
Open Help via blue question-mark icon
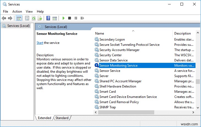pyautogui.click(x=48, y=18)
